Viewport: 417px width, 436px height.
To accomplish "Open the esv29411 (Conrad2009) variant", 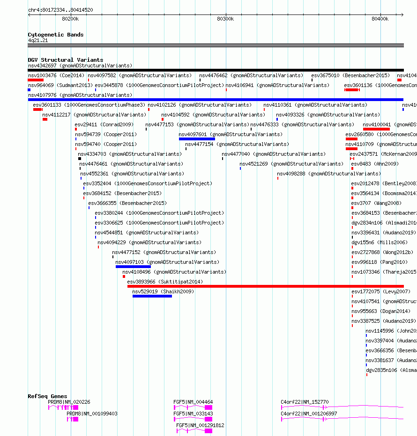I will [104, 124].
